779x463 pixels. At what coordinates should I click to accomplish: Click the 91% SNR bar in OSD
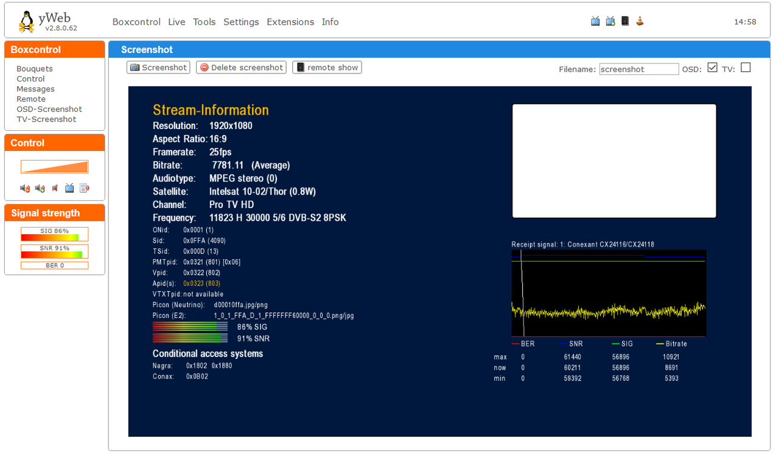pyautogui.click(x=190, y=338)
